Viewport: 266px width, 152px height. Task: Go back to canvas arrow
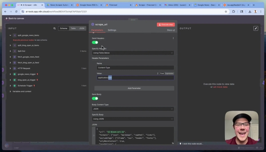[x=7, y=18]
